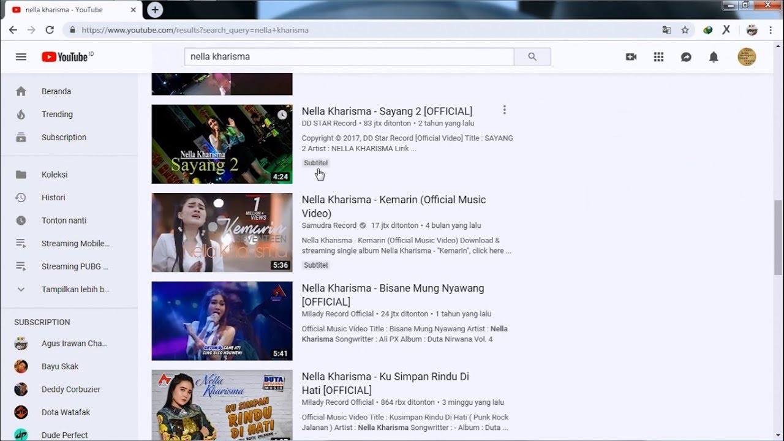
Task: Open the notifications bell
Action: point(714,57)
